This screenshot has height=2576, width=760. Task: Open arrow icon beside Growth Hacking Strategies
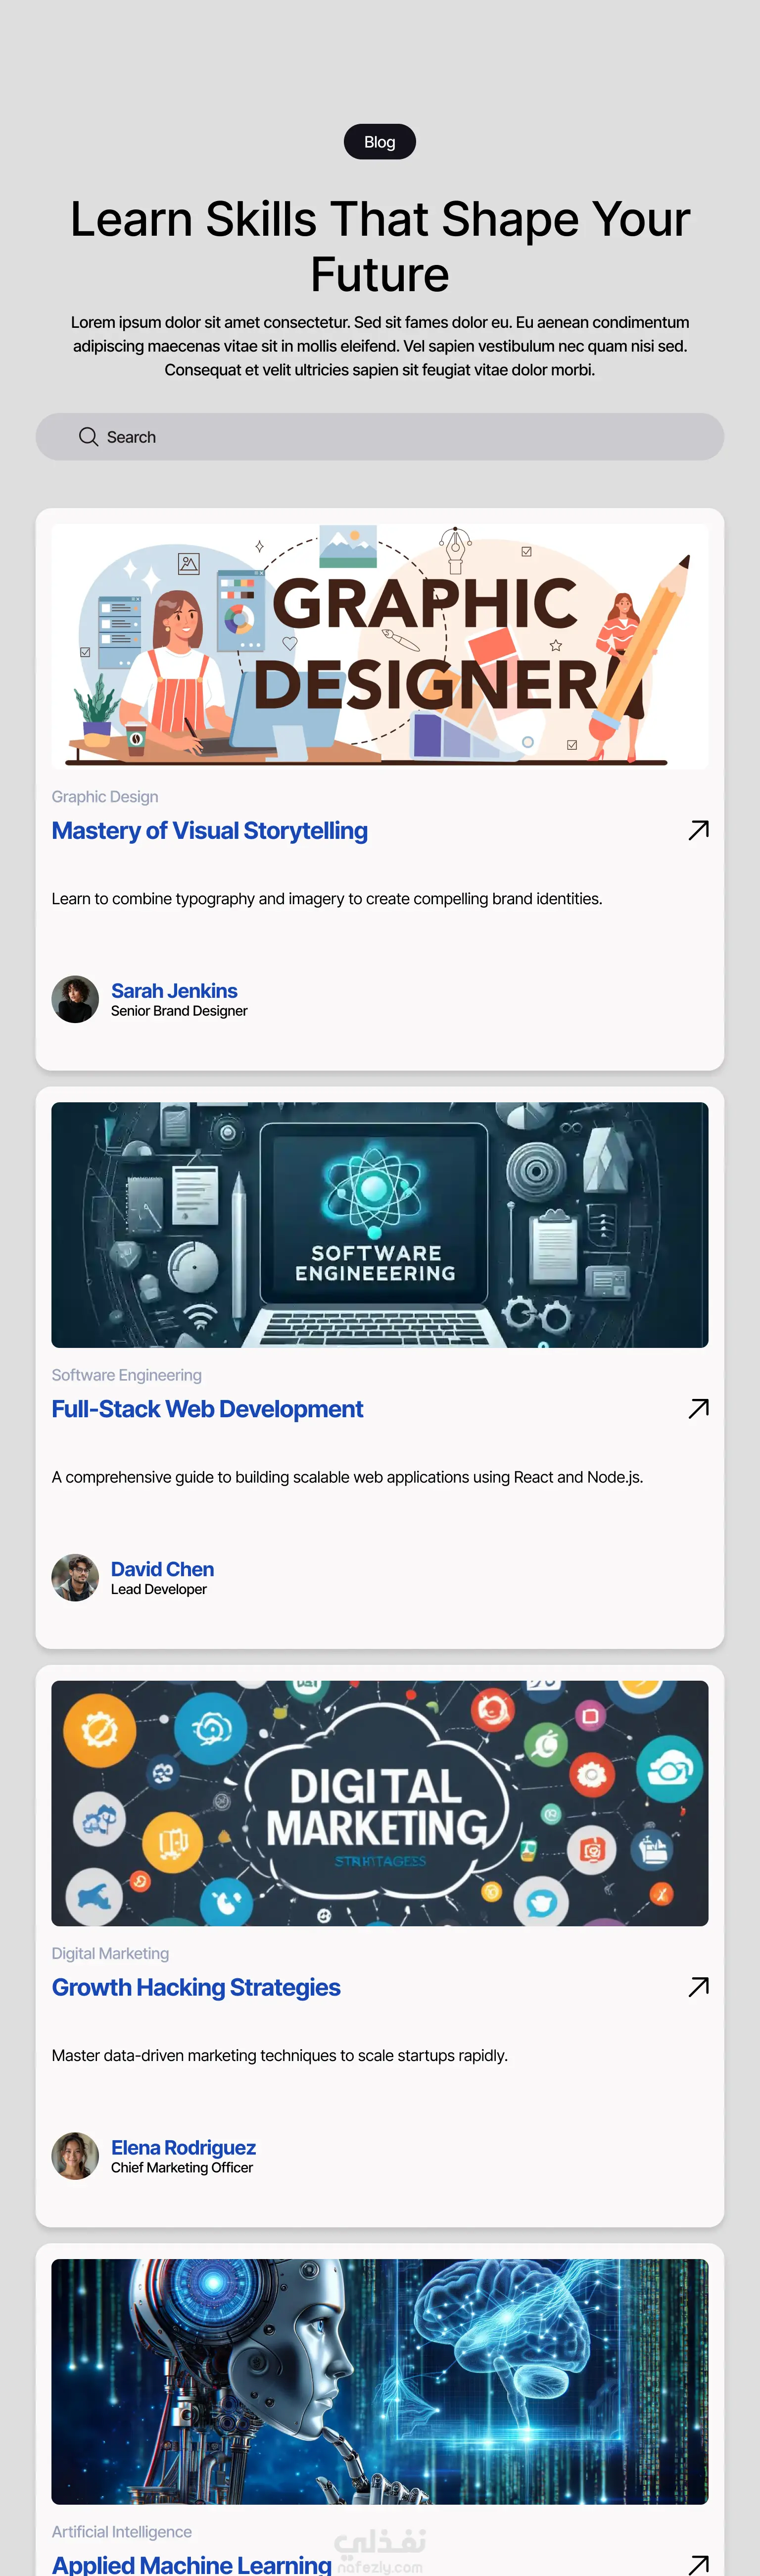(x=698, y=1986)
